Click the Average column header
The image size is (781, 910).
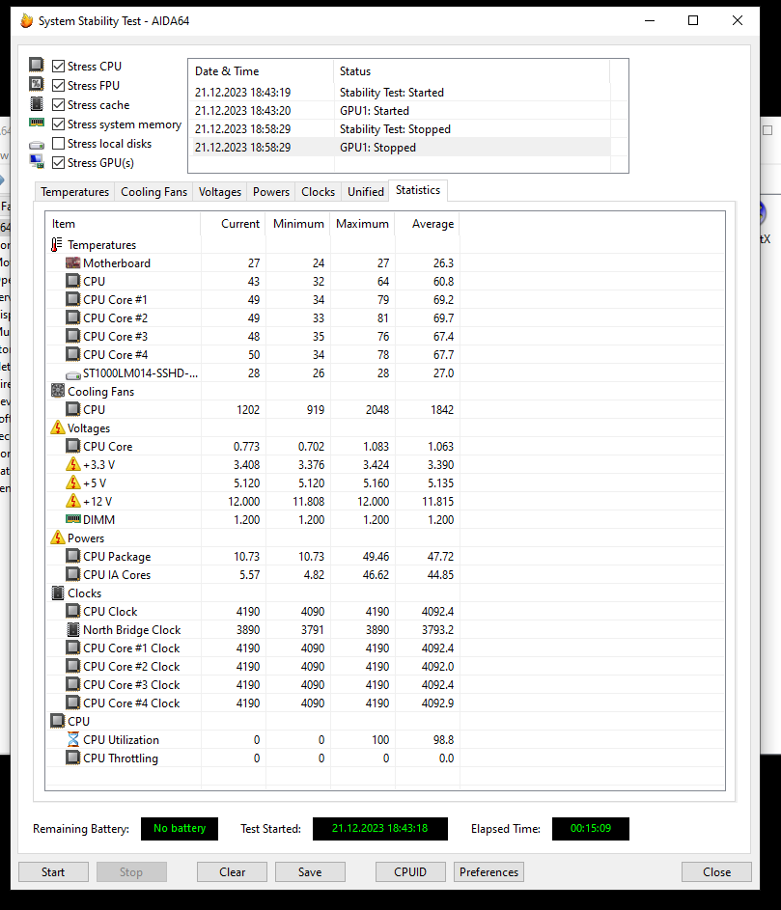[x=427, y=224]
